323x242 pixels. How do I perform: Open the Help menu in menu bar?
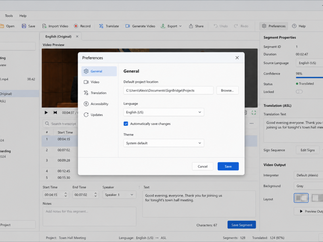point(23,16)
